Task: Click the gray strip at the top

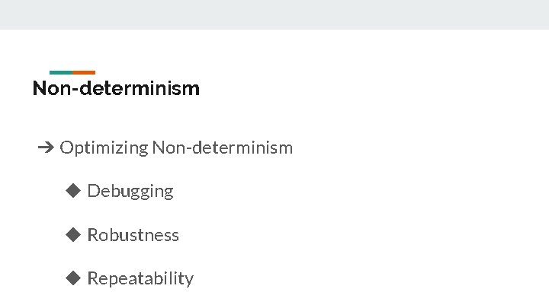Action: [x=274, y=14]
